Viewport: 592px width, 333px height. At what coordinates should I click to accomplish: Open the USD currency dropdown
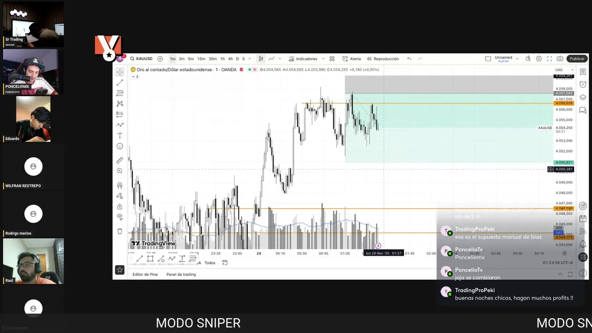[564, 70]
